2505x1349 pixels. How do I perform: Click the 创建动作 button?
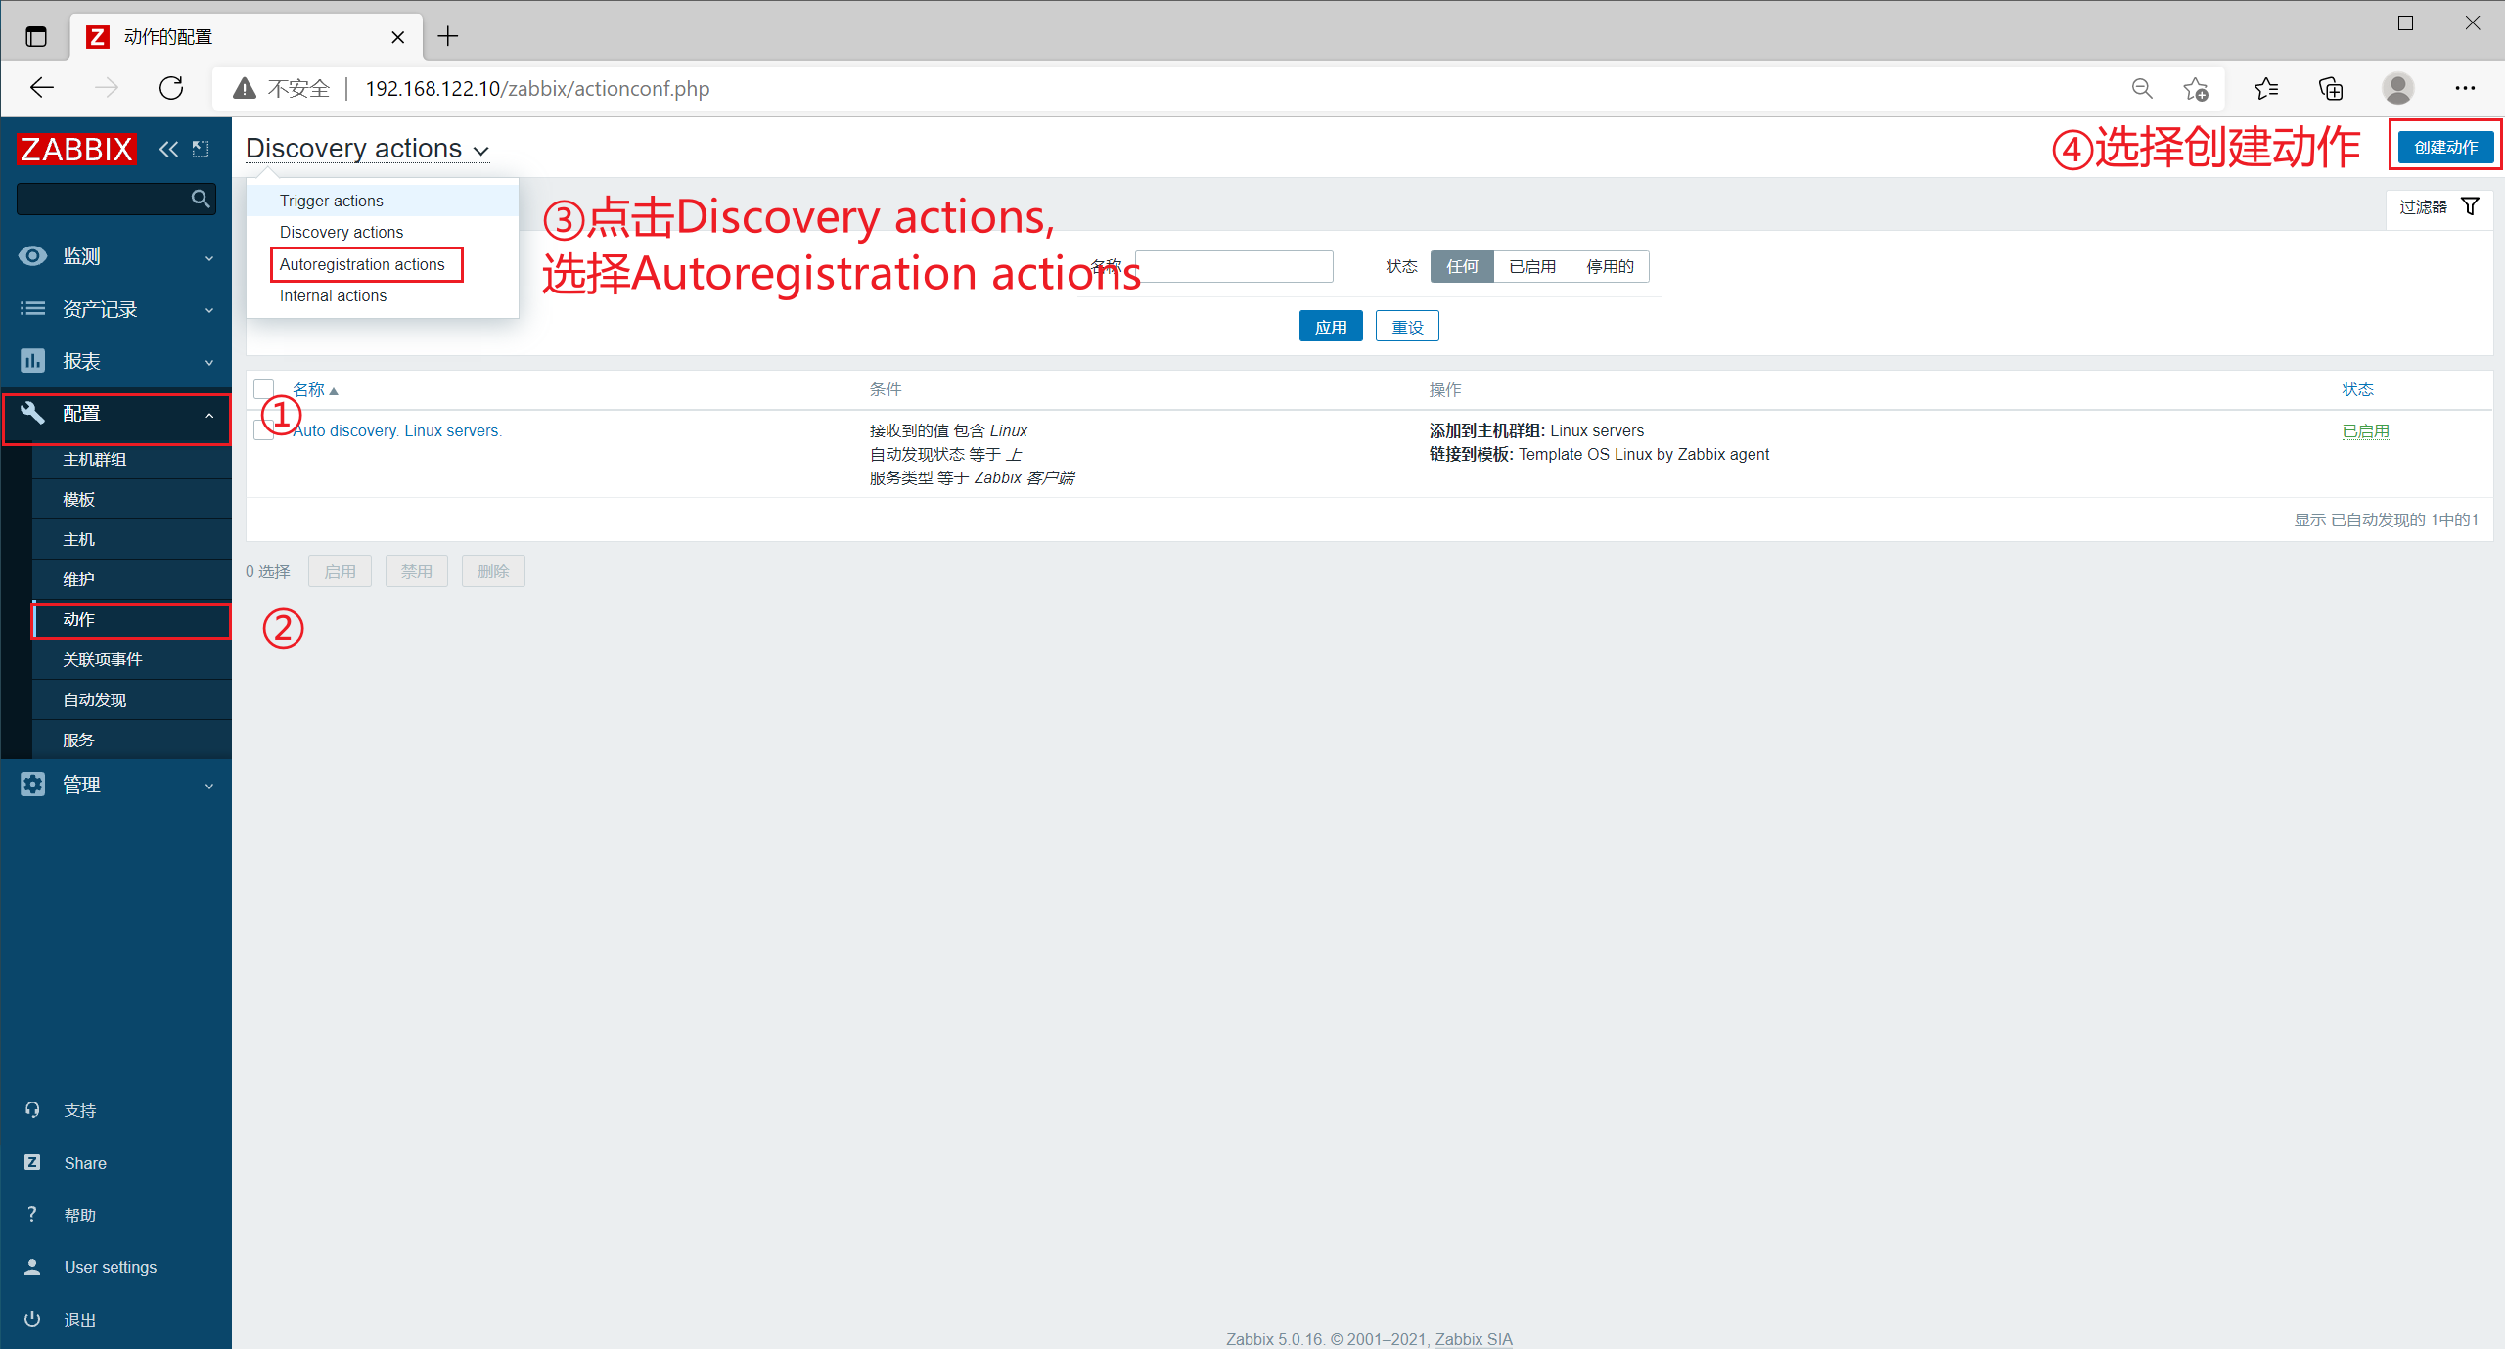(x=2445, y=147)
